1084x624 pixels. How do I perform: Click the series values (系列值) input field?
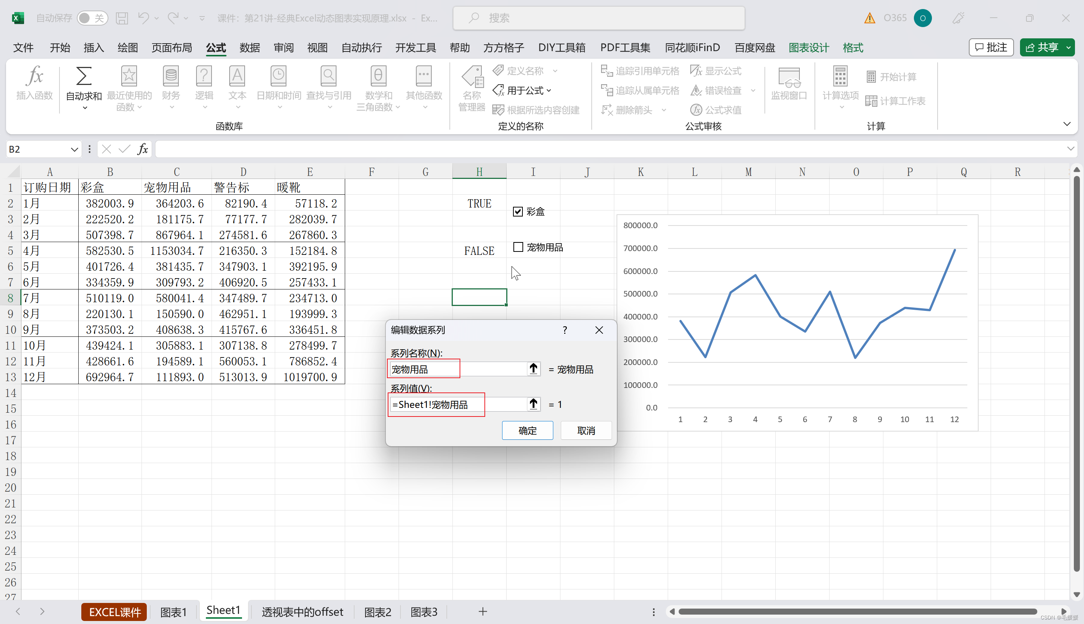pyautogui.click(x=458, y=404)
